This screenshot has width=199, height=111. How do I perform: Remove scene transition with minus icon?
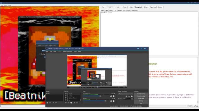point(129,96)
